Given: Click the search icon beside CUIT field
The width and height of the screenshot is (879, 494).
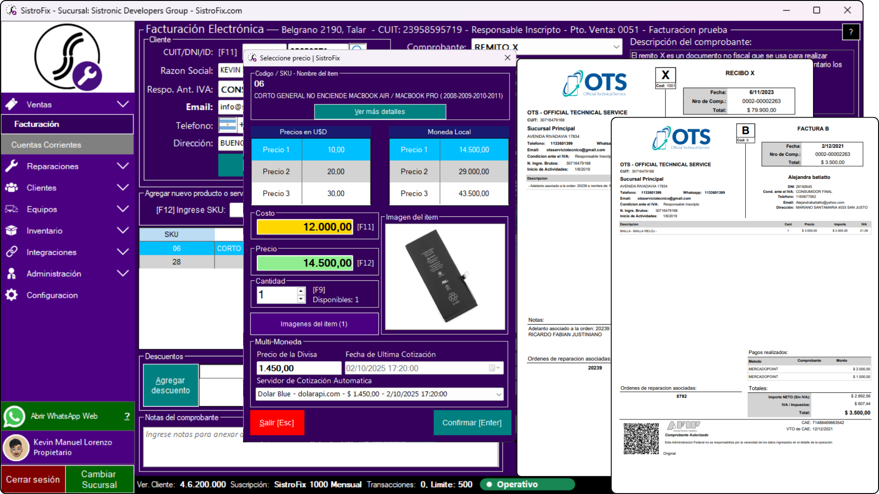Looking at the screenshot, I should click(x=358, y=48).
